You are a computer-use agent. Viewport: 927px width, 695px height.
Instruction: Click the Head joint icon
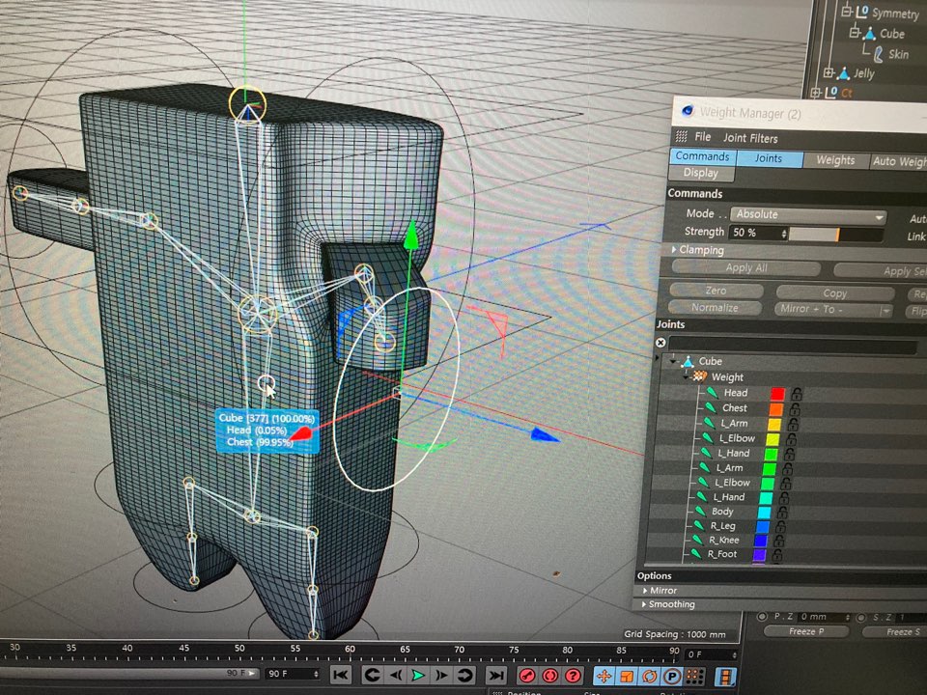[x=713, y=393]
